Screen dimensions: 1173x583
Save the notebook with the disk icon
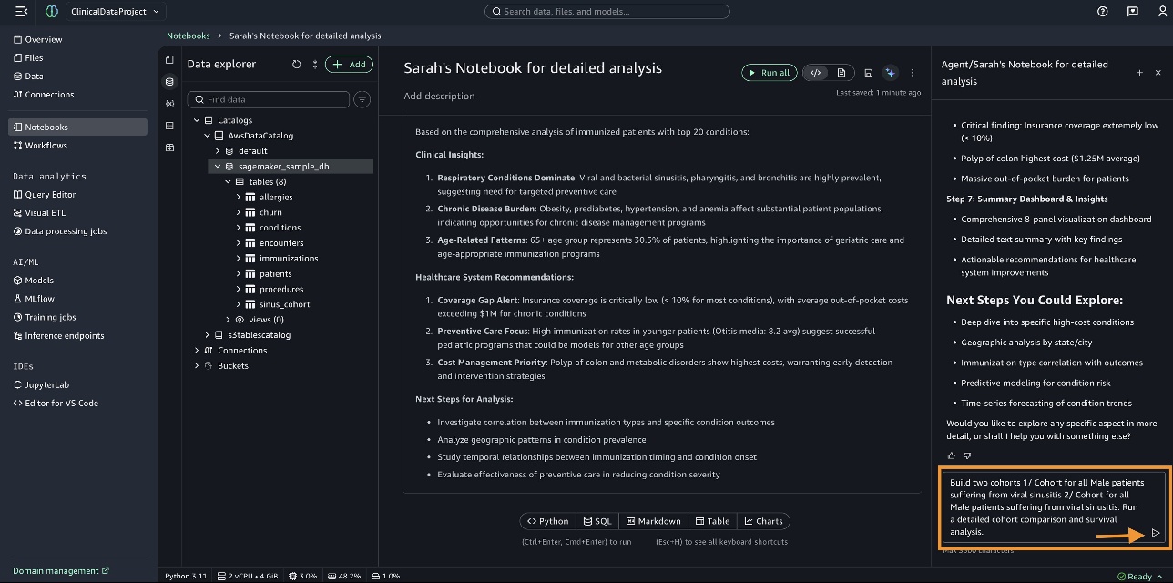[868, 73]
